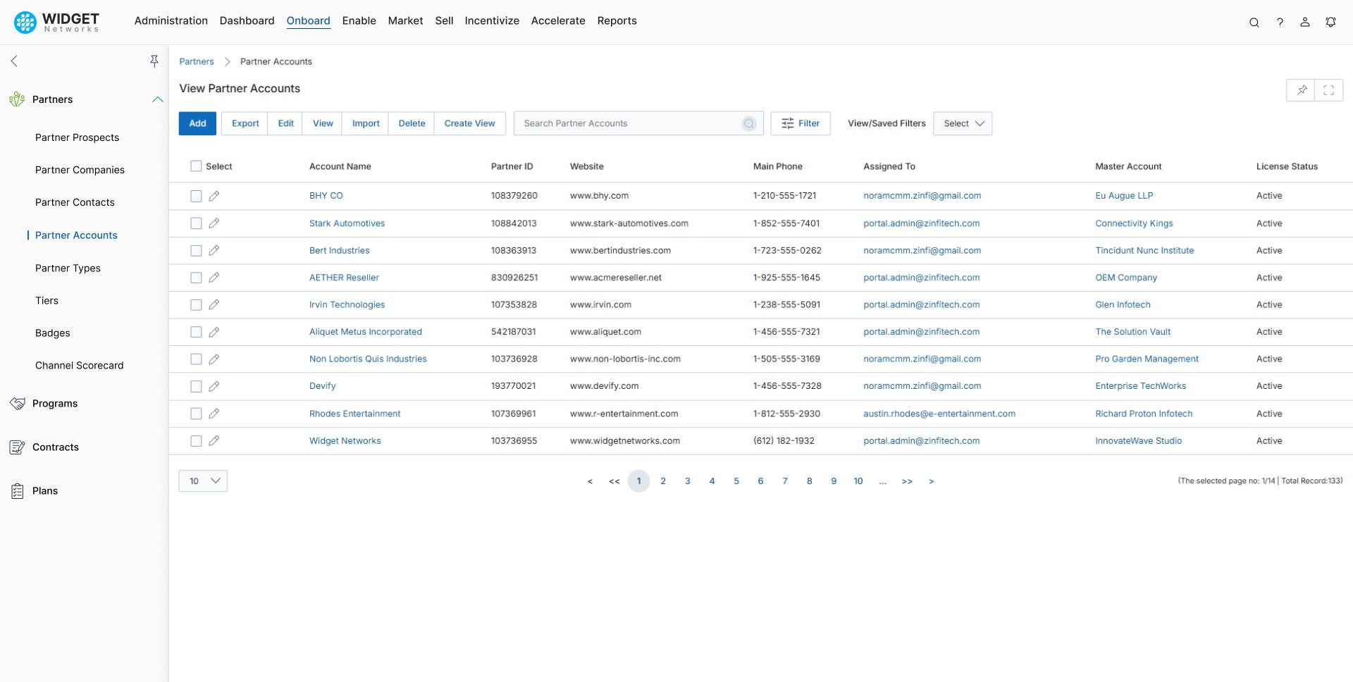The image size is (1353, 682).
Task: Open the Select saved filters dropdown
Action: pyautogui.click(x=963, y=123)
